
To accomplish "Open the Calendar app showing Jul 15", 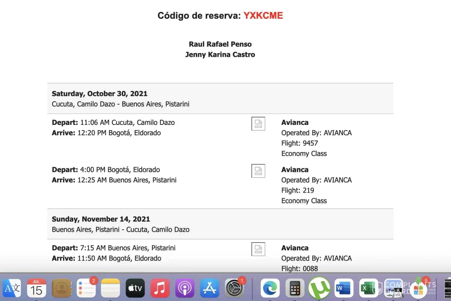I will (37, 288).
